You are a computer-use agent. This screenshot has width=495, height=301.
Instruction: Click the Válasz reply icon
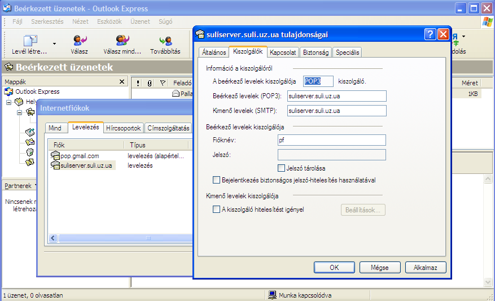tap(80, 41)
